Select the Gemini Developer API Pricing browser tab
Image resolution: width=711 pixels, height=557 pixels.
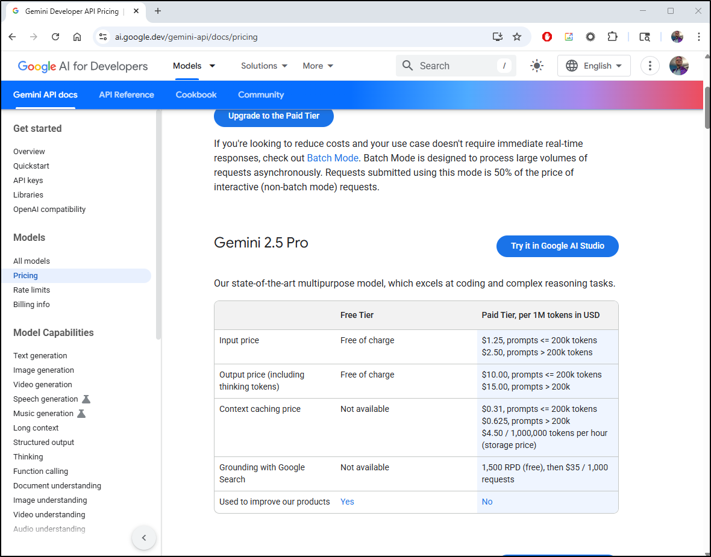76,11
